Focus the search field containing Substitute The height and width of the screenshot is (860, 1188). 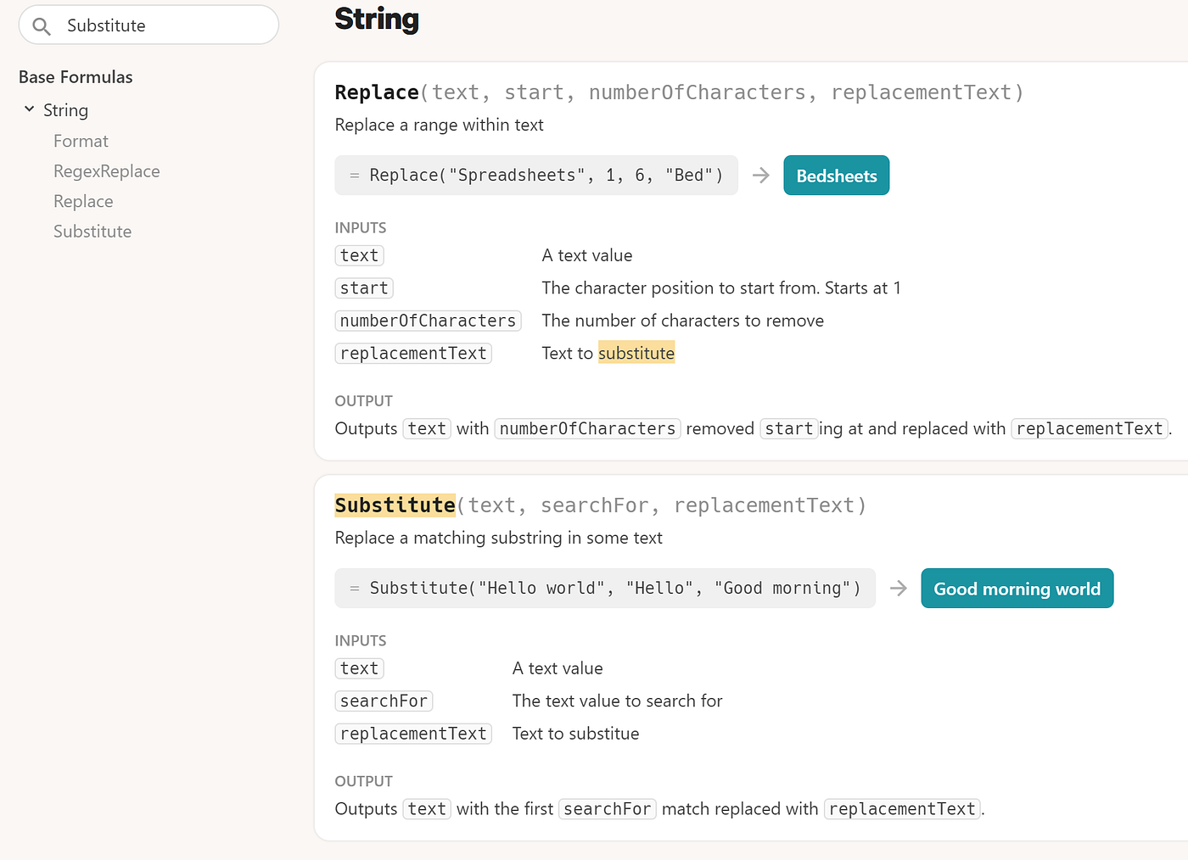coord(148,25)
